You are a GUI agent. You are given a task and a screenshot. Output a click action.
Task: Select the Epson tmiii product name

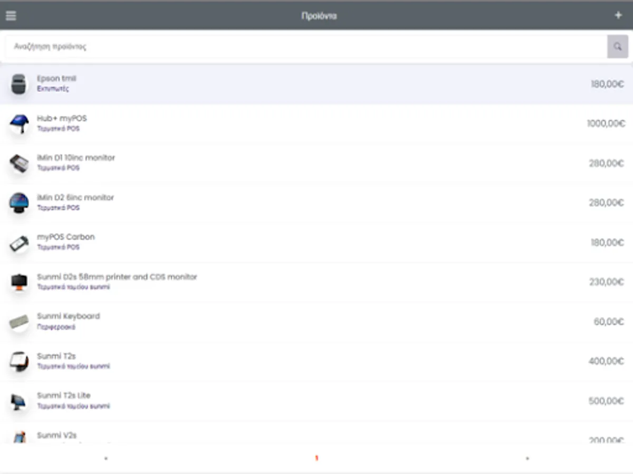(56, 78)
